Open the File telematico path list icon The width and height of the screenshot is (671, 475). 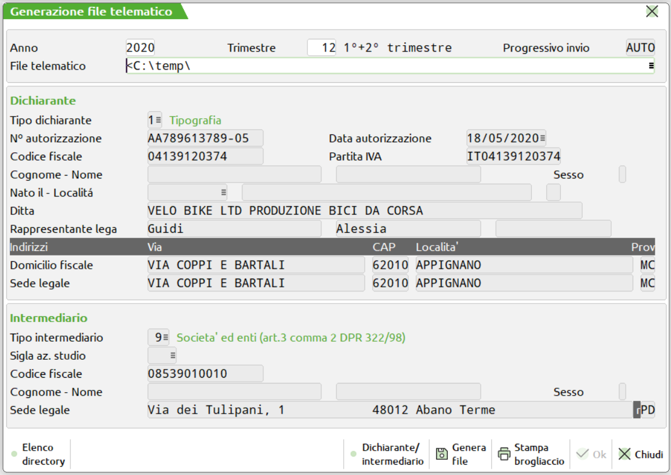coord(651,66)
